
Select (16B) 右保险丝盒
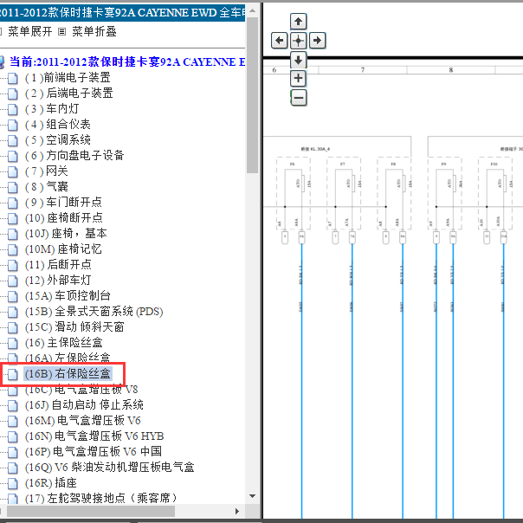68,374
